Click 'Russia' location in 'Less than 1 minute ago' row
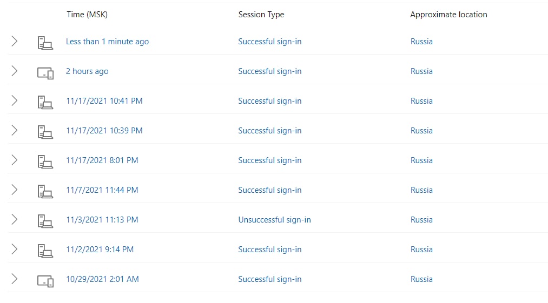 [421, 42]
